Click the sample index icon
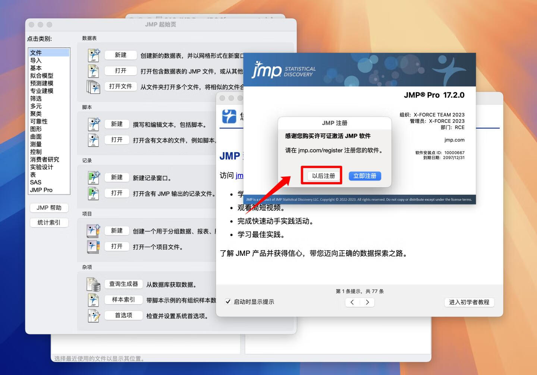This screenshot has width=537, height=375. (x=93, y=300)
